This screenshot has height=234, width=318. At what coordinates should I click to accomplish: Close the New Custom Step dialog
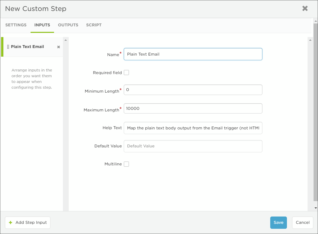click(x=305, y=8)
